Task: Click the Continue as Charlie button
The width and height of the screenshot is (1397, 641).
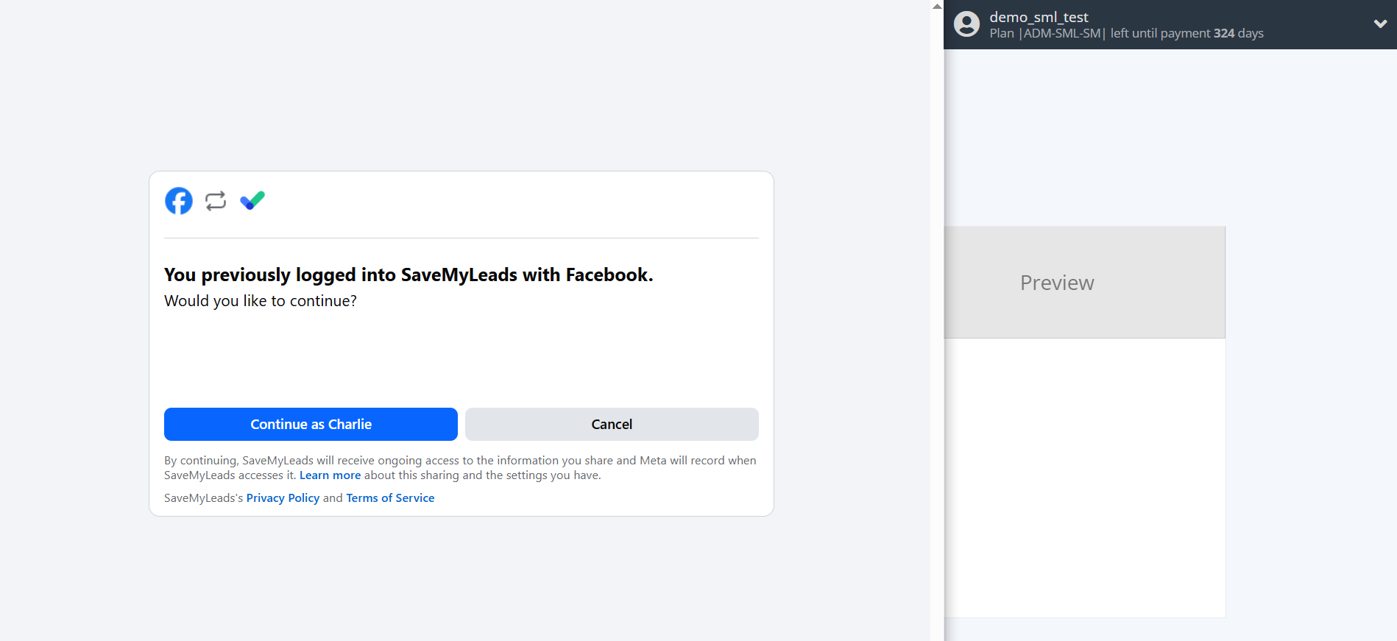Action: pyautogui.click(x=311, y=424)
